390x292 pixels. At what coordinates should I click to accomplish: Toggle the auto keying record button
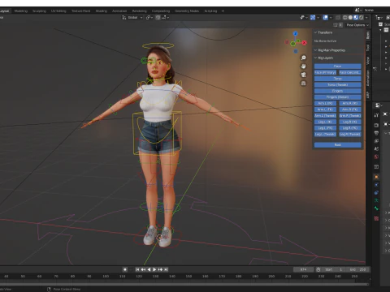point(125,269)
